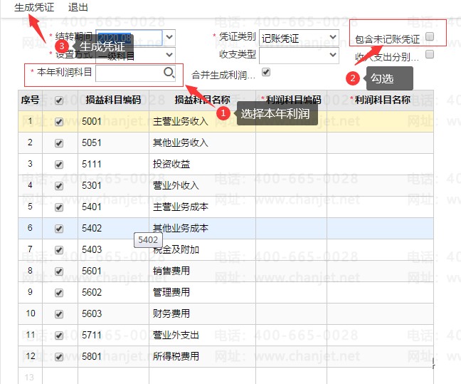Select the 销售费用 cell
Screen dimensions: 461x384
(x=202, y=271)
